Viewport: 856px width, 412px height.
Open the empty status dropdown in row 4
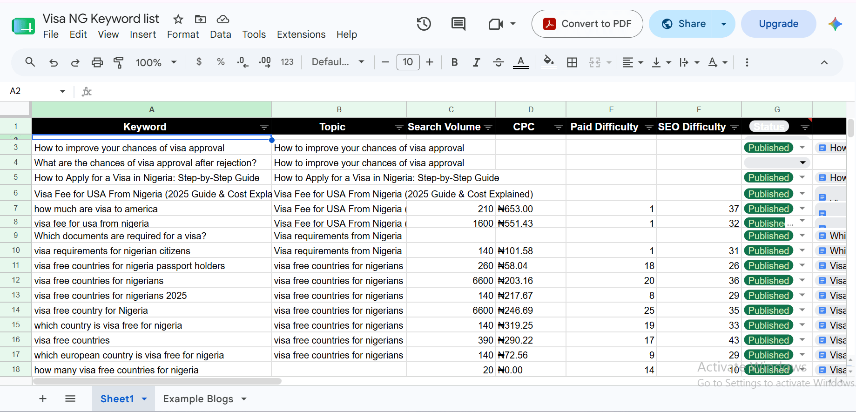777,162
